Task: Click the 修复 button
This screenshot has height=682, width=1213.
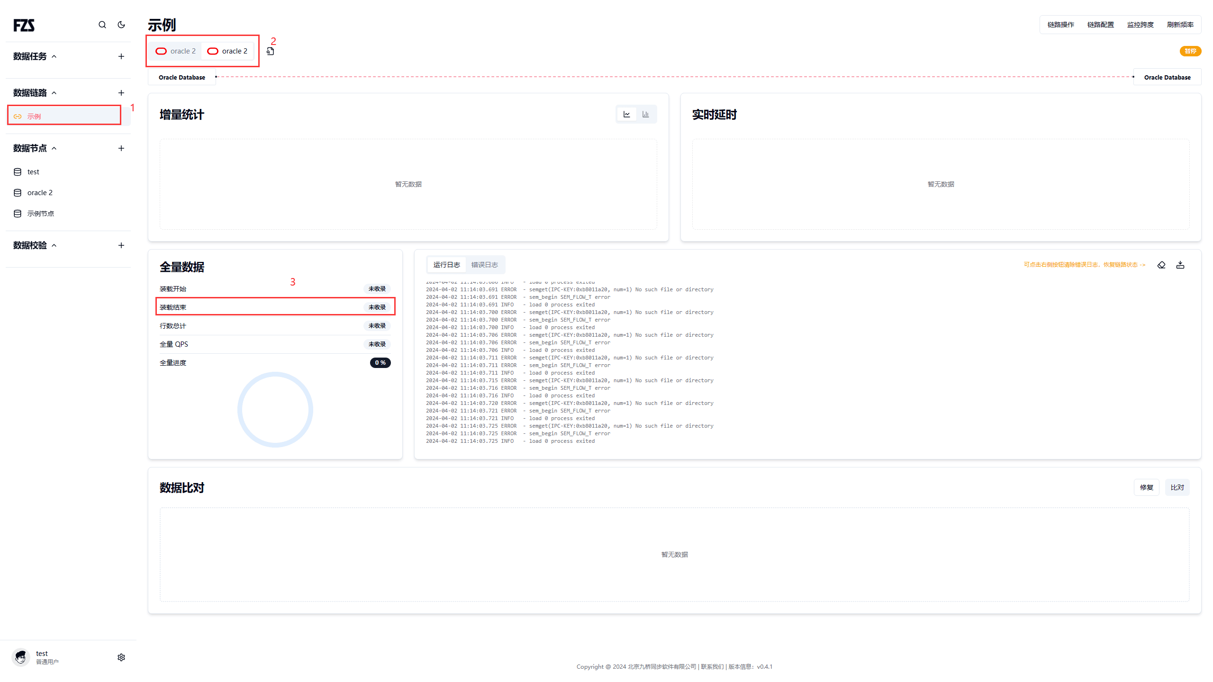Action: click(x=1146, y=487)
